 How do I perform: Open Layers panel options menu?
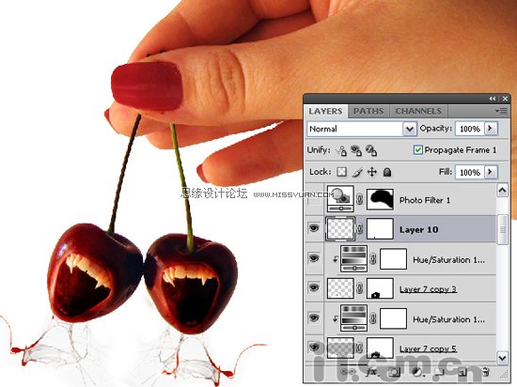coord(501,112)
